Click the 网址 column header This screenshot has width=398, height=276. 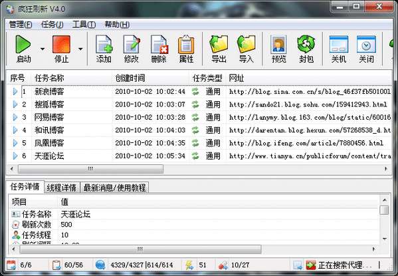coord(309,78)
